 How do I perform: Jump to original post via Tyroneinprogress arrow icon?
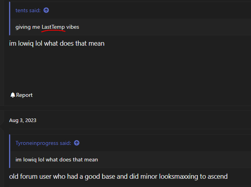click(77, 143)
